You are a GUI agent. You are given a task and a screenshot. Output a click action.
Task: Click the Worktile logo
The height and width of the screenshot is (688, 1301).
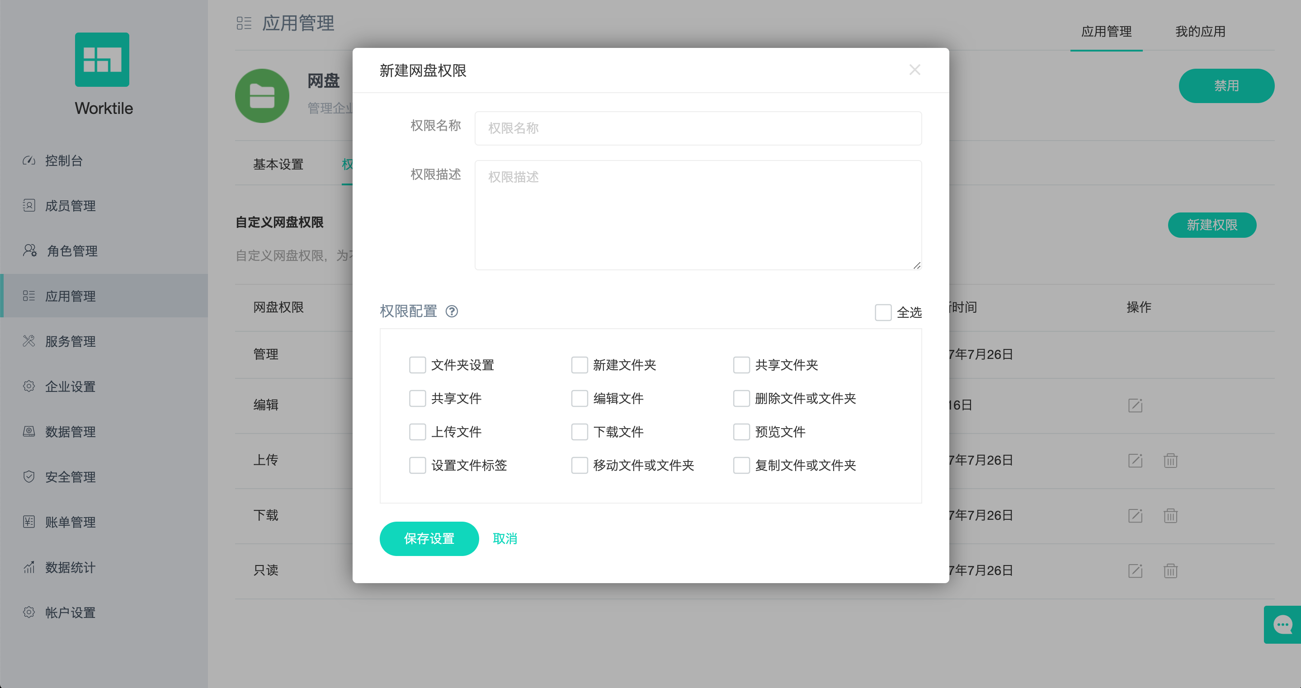(x=103, y=60)
